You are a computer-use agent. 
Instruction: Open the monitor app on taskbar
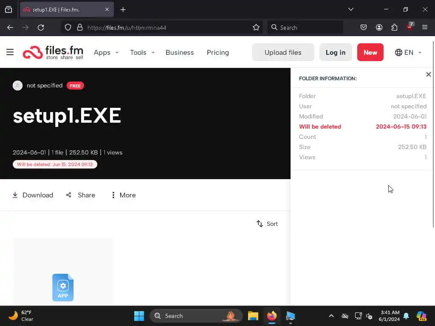point(291,316)
